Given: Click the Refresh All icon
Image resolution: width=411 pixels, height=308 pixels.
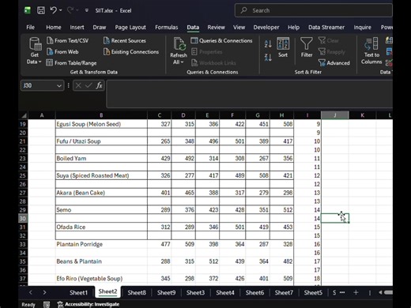Looking at the screenshot, I should coord(179,43).
